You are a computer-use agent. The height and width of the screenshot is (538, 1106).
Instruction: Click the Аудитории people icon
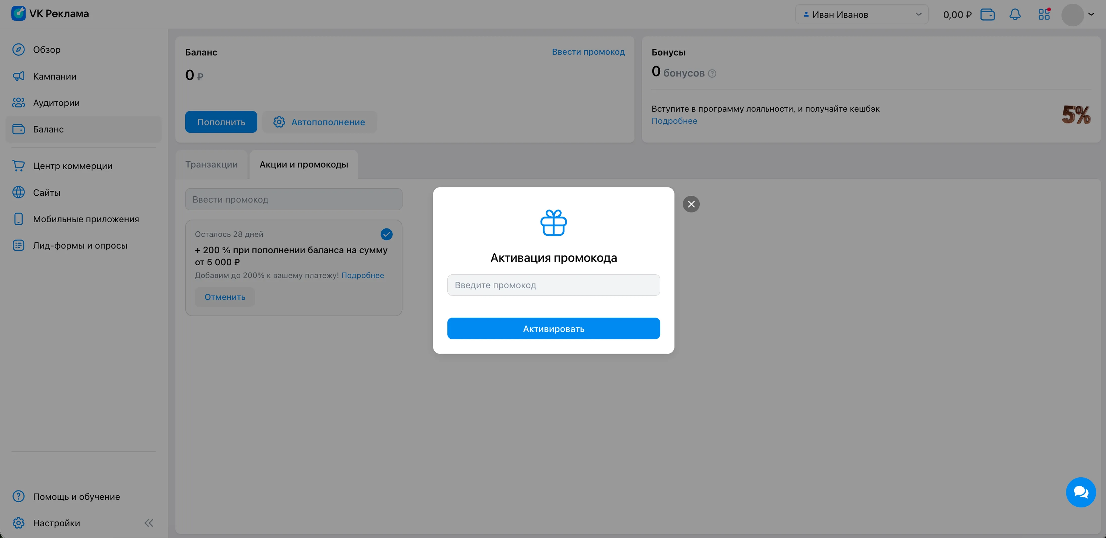18,103
